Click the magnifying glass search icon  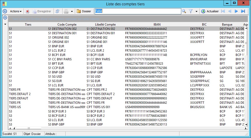click(184, 11)
